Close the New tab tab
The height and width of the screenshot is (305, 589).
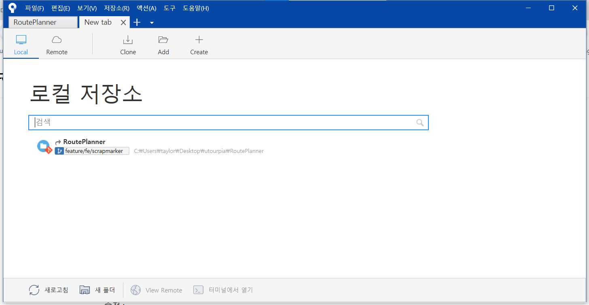coord(124,23)
